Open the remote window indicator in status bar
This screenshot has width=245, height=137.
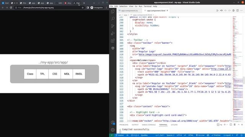pyautogui.click(x=112, y=135)
